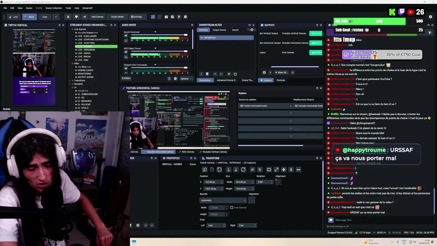Open the StreamUP menu
Screen dimensions: 437x246
pos(87,8)
